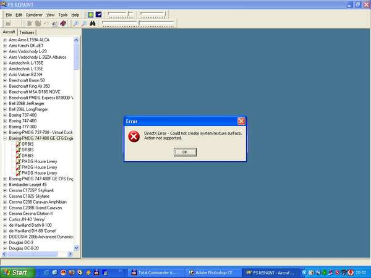The image size is (371, 278).
Task: Select Beechcraft MSA D18S NDVC entry
Action: point(35,92)
